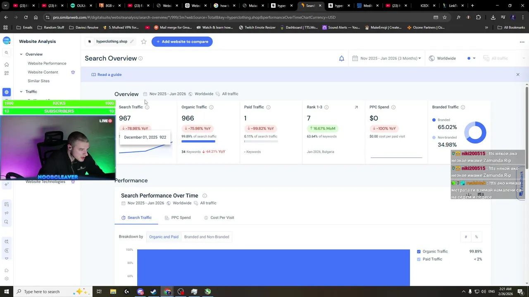Click the blue Branded legend dot
529x297 pixels.
(x=434, y=120)
